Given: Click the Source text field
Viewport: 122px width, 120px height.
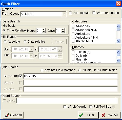Looking at the screenshot, I should (71, 82).
